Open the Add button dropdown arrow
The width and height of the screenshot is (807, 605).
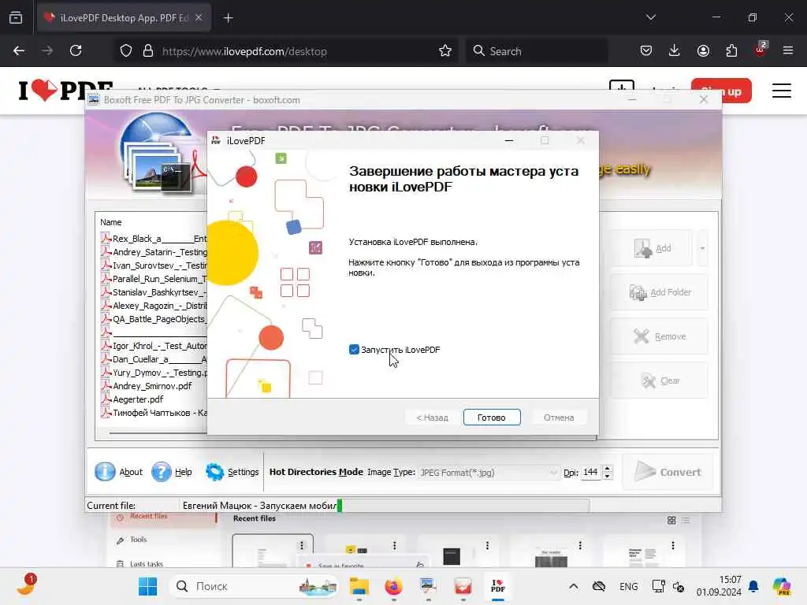[702, 248]
